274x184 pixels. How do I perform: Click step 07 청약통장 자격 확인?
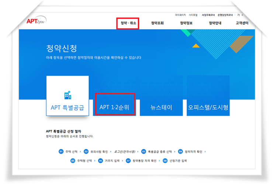click(141, 160)
